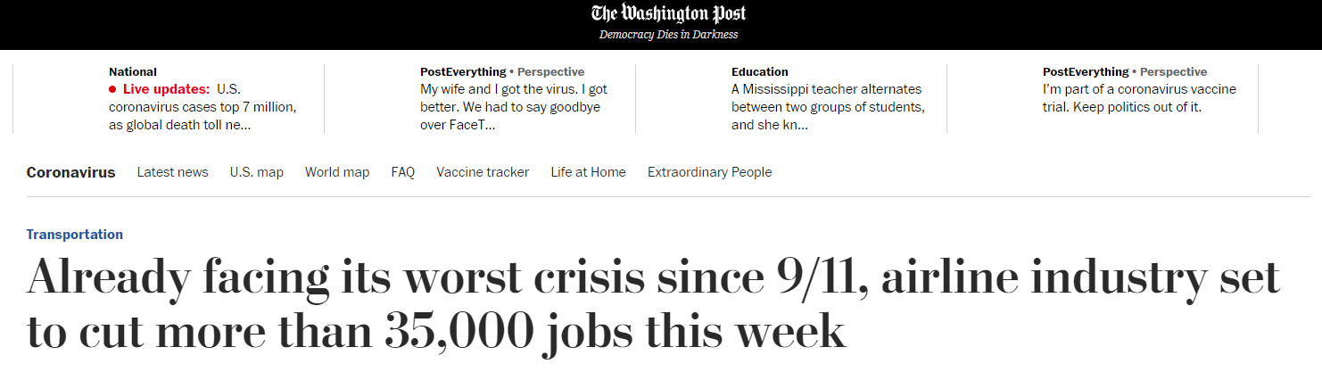Screen dimensions: 1322x372
Task: Open the Extraordinary People tab
Action: (709, 172)
